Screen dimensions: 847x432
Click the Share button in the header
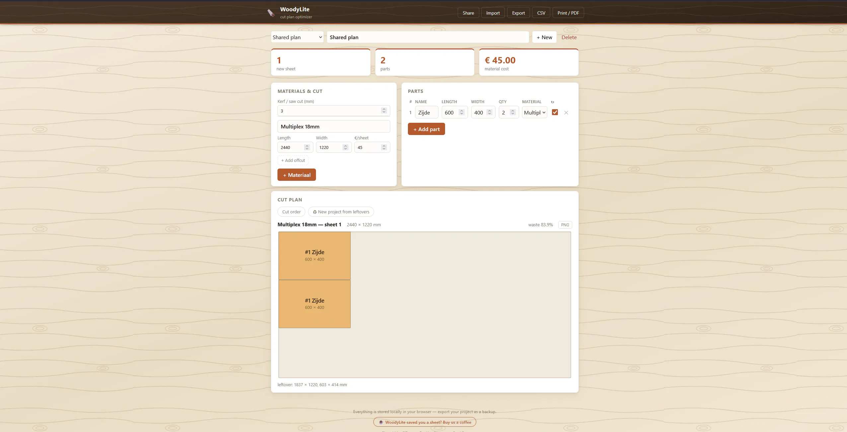coord(468,13)
